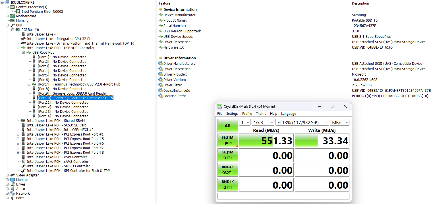Viewport: 435px width, 204px height.
Task: Select the Network icon
Action: point(13,193)
